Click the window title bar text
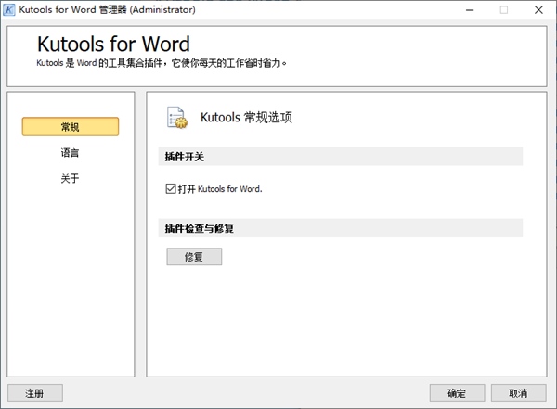 click(x=107, y=9)
